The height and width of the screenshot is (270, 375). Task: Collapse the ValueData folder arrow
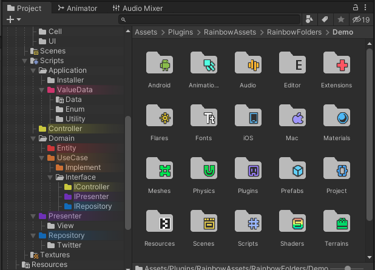coord(42,90)
